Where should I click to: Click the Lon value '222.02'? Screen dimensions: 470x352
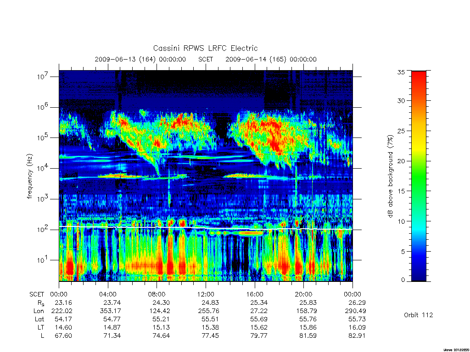coord(62,311)
